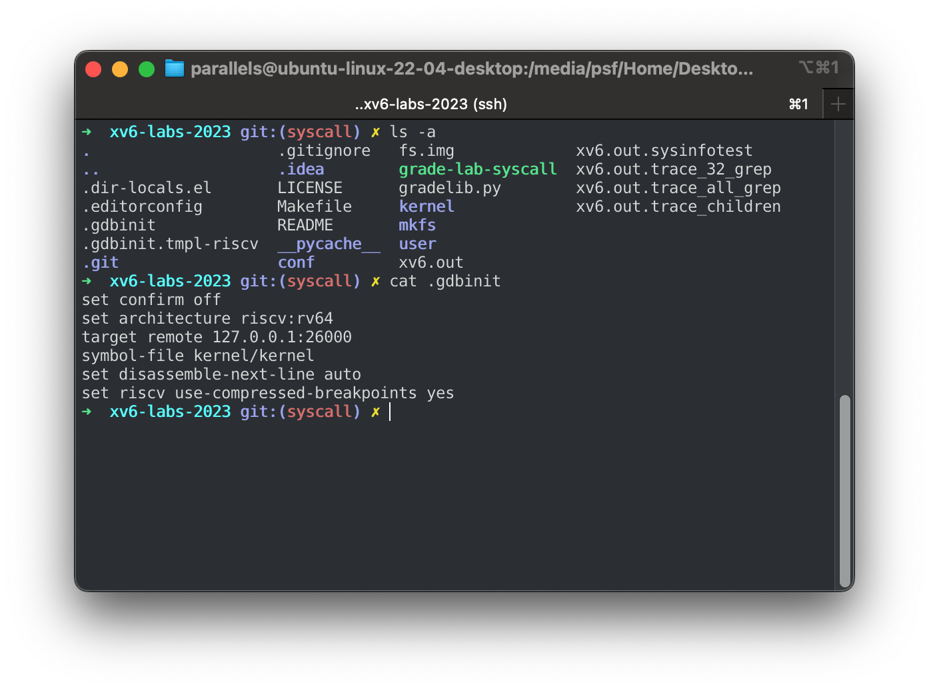
Task: Click the blinking cursor after the last prompt
Action: tap(390, 412)
